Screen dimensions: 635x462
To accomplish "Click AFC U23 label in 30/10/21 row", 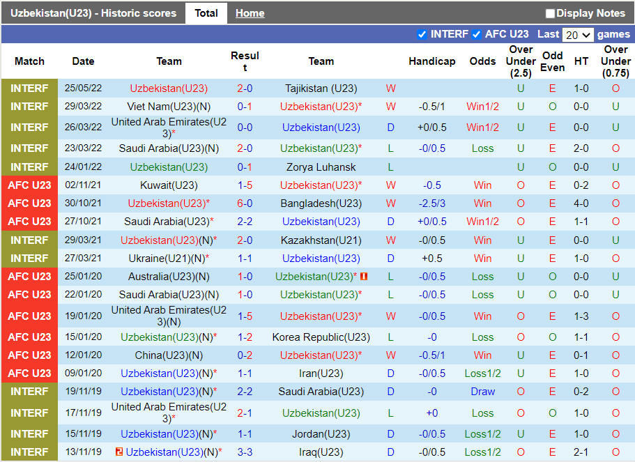I will (29, 203).
